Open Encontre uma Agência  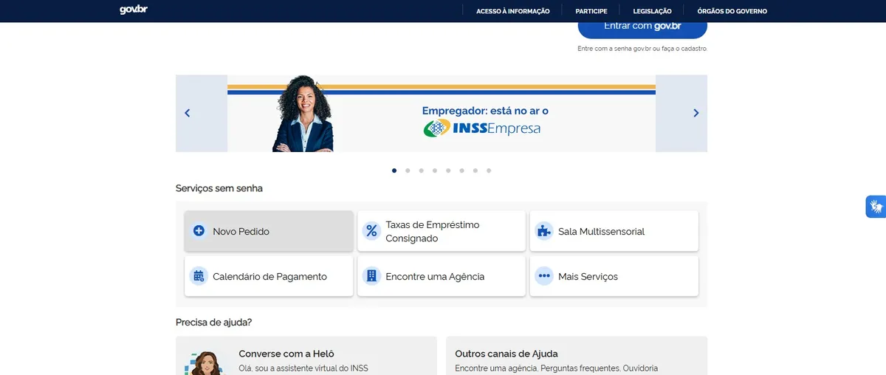442,276
